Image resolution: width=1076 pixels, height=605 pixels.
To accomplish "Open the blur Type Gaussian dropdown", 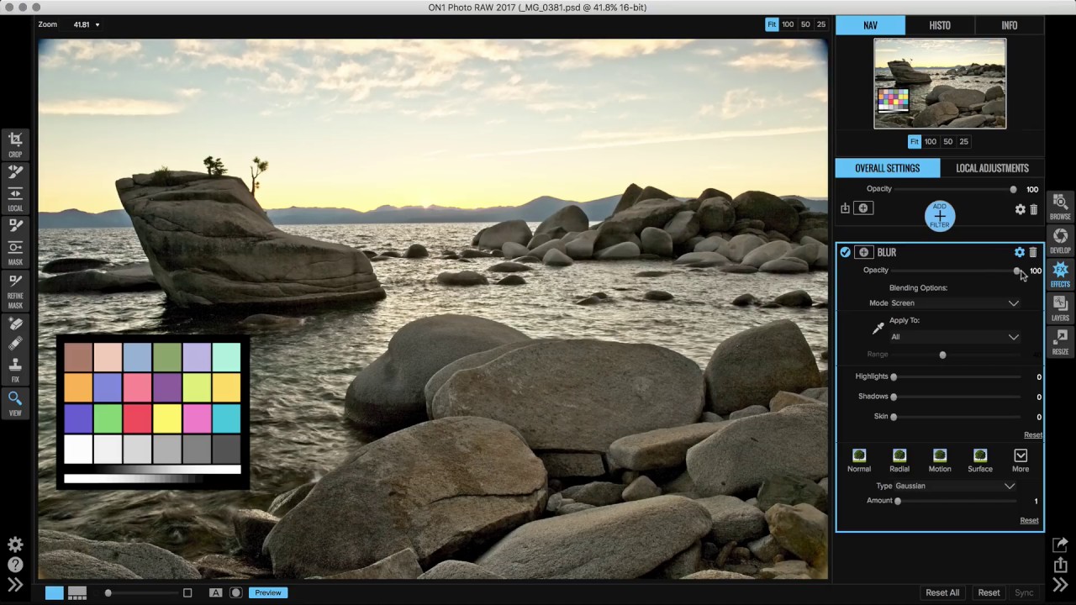I will coord(955,486).
